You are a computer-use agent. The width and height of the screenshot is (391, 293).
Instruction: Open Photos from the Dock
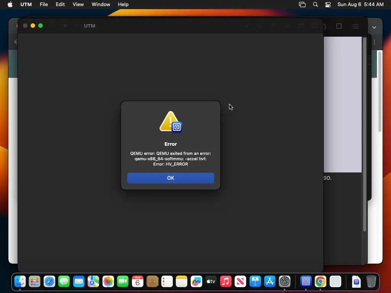108,282
